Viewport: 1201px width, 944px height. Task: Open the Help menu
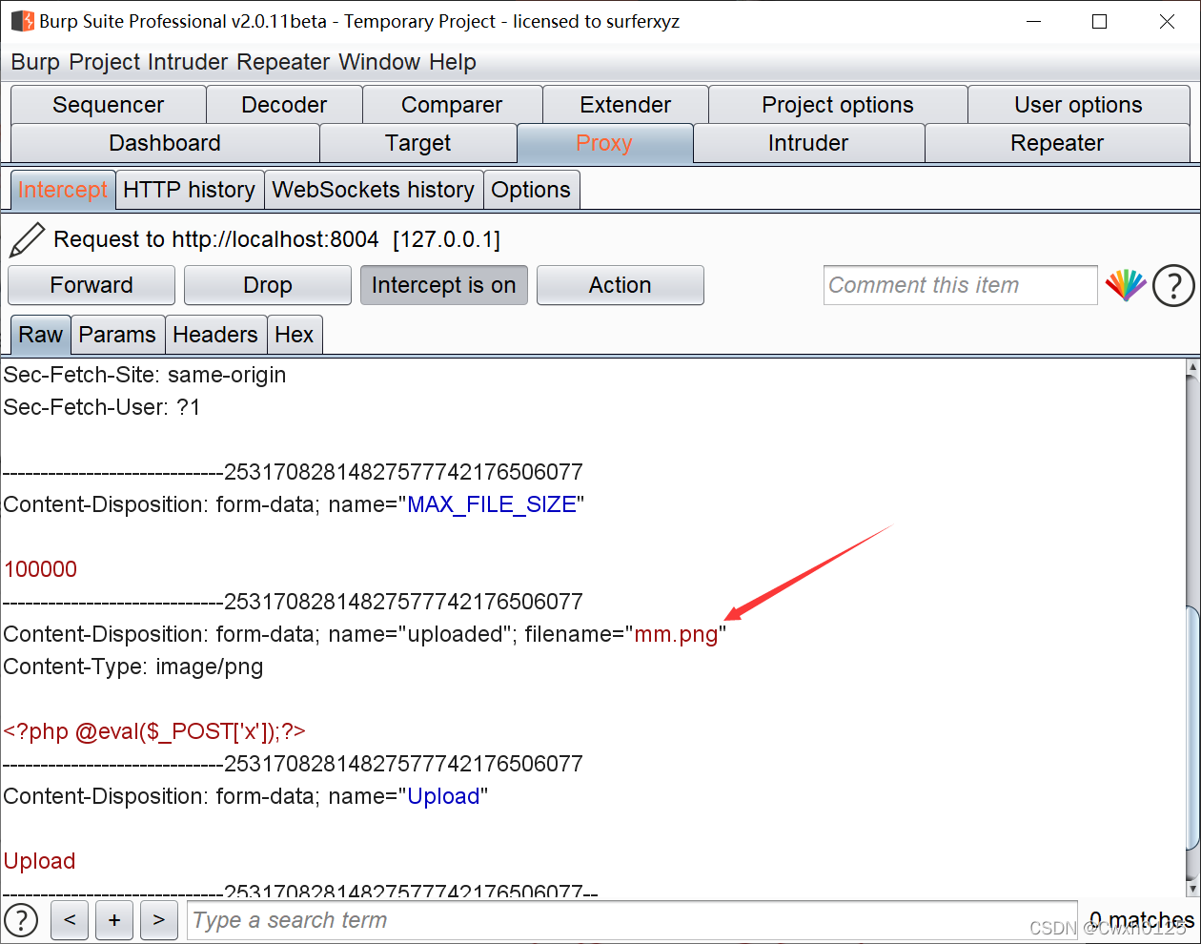point(453,62)
